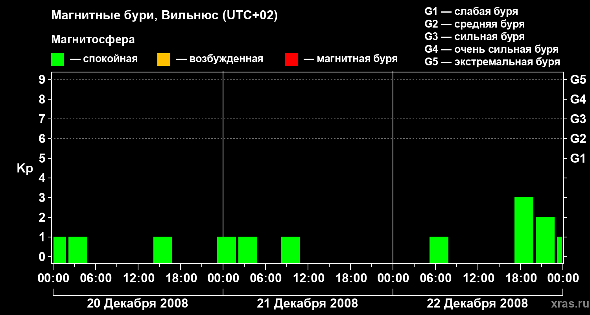Click the narrow first bar at 20 Декабря 00:00
This screenshot has width=590, height=315.
(x=60, y=250)
